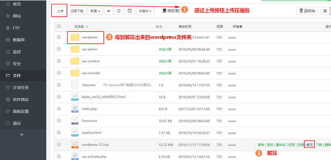
Task: Click the wp-admin folder icon
Action: click(75, 49)
